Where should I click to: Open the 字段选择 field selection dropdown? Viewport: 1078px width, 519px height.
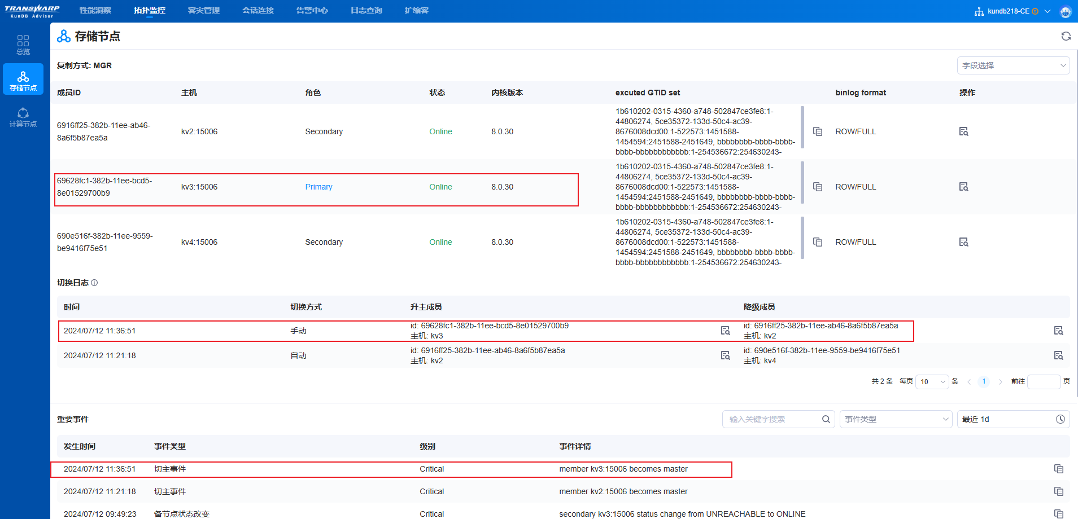pyautogui.click(x=1013, y=65)
